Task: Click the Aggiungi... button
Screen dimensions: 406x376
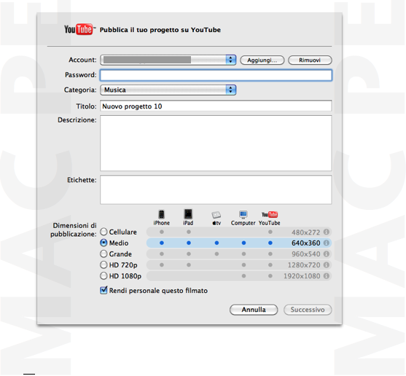Action: [x=262, y=60]
